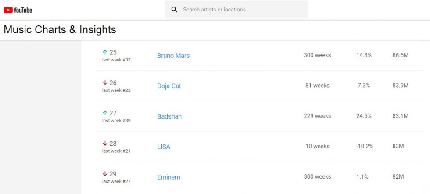
Task: Open the Bruno Mars artist link
Action: (173, 55)
